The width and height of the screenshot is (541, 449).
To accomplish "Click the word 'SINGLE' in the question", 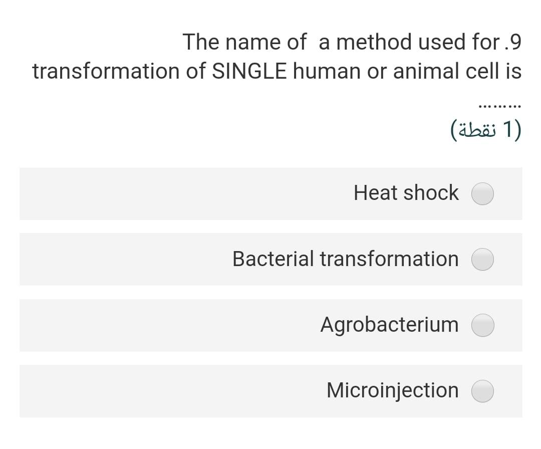I will [x=248, y=72].
